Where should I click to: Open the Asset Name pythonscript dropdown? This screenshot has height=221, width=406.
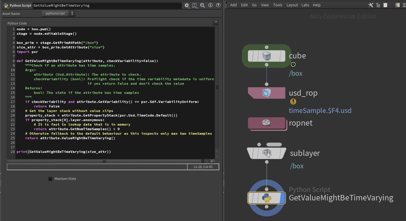coord(58,13)
